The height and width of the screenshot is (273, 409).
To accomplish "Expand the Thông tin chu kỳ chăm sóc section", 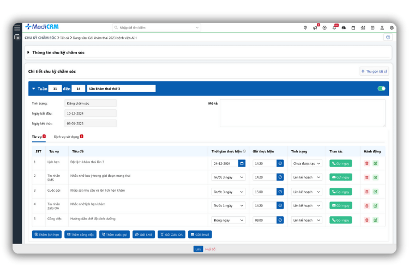I will [x=28, y=52].
